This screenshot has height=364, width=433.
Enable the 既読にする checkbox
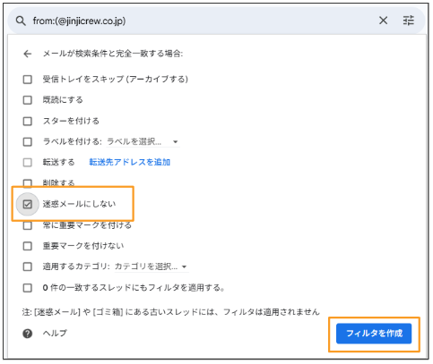tap(28, 100)
